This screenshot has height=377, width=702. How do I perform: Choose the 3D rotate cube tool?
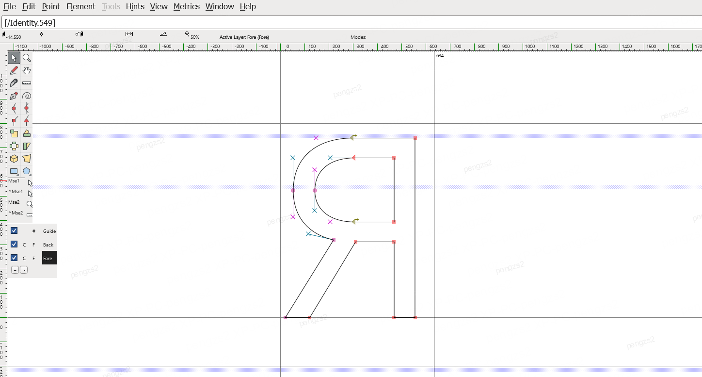coord(14,159)
